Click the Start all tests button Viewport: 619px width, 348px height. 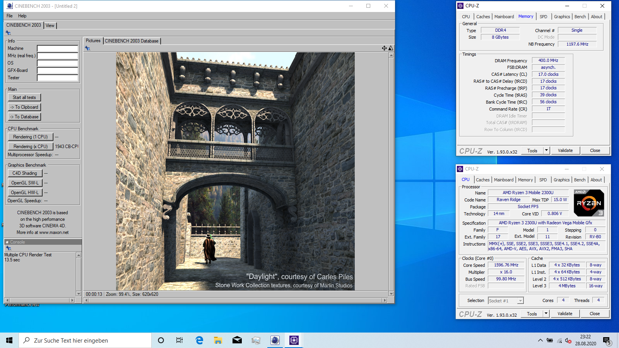click(24, 97)
